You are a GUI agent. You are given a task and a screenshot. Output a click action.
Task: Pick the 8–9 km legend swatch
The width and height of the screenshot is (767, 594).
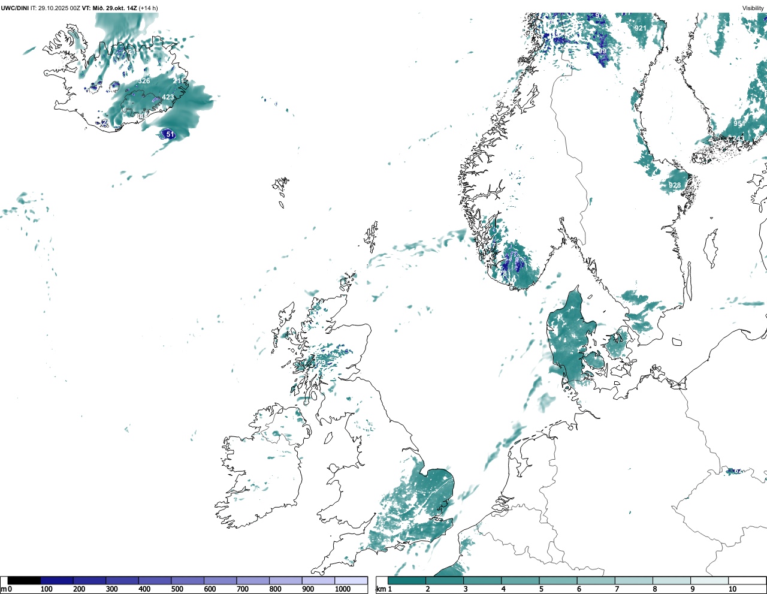(671, 580)
